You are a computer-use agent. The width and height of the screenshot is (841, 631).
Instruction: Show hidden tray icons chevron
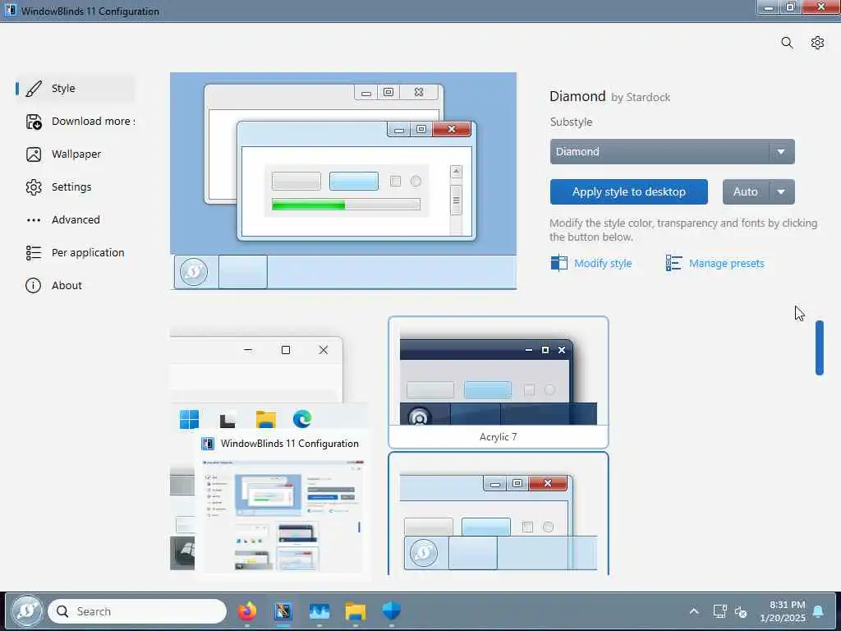pos(693,611)
